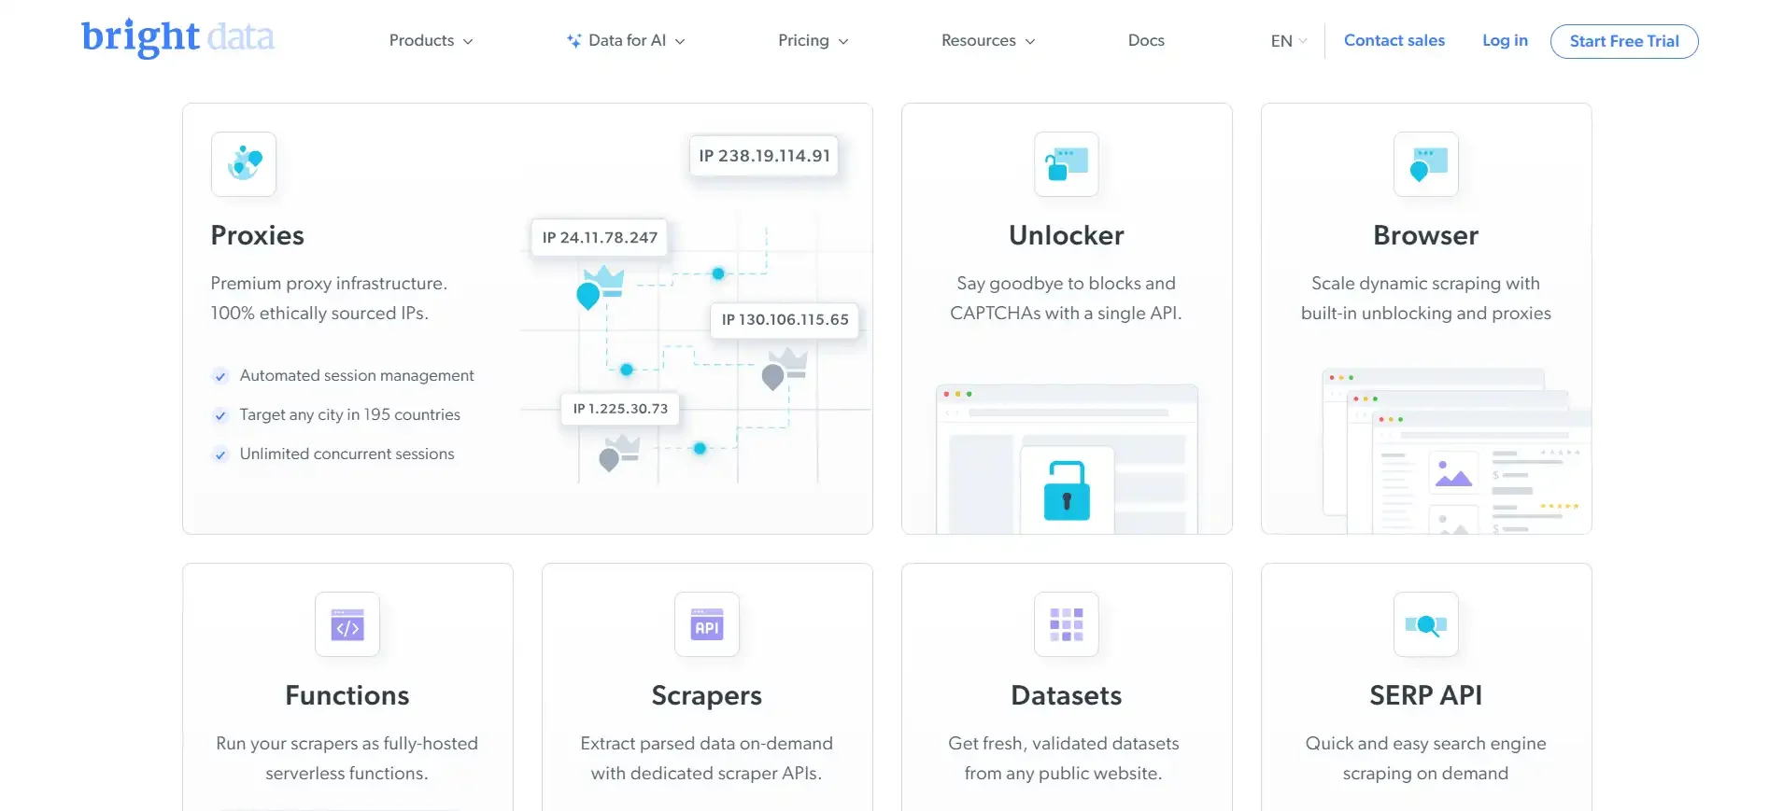Open the Functions heading
Screen dimensions: 1769x811
(x=347, y=695)
